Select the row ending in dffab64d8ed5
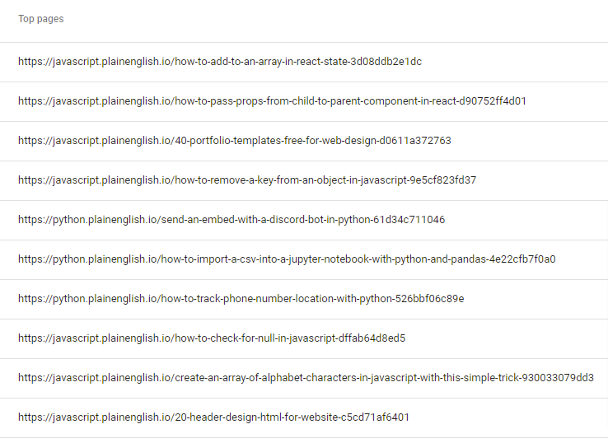 pyautogui.click(x=304, y=338)
